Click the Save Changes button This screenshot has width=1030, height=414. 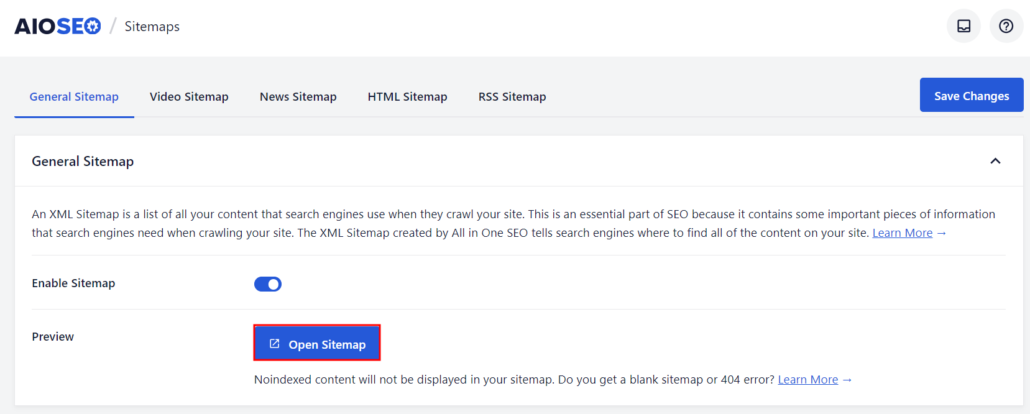(971, 94)
